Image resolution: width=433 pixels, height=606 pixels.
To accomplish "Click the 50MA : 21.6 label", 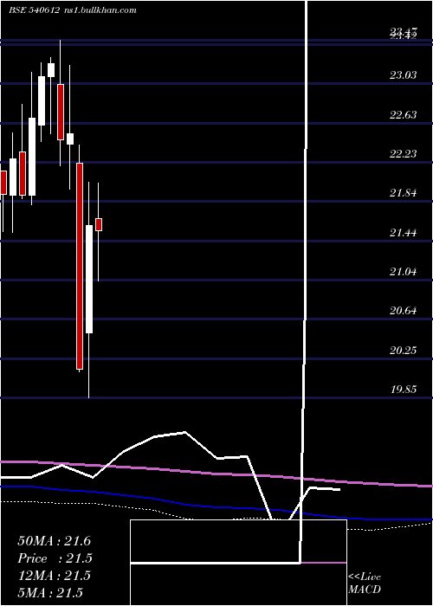I will pyautogui.click(x=54, y=541).
